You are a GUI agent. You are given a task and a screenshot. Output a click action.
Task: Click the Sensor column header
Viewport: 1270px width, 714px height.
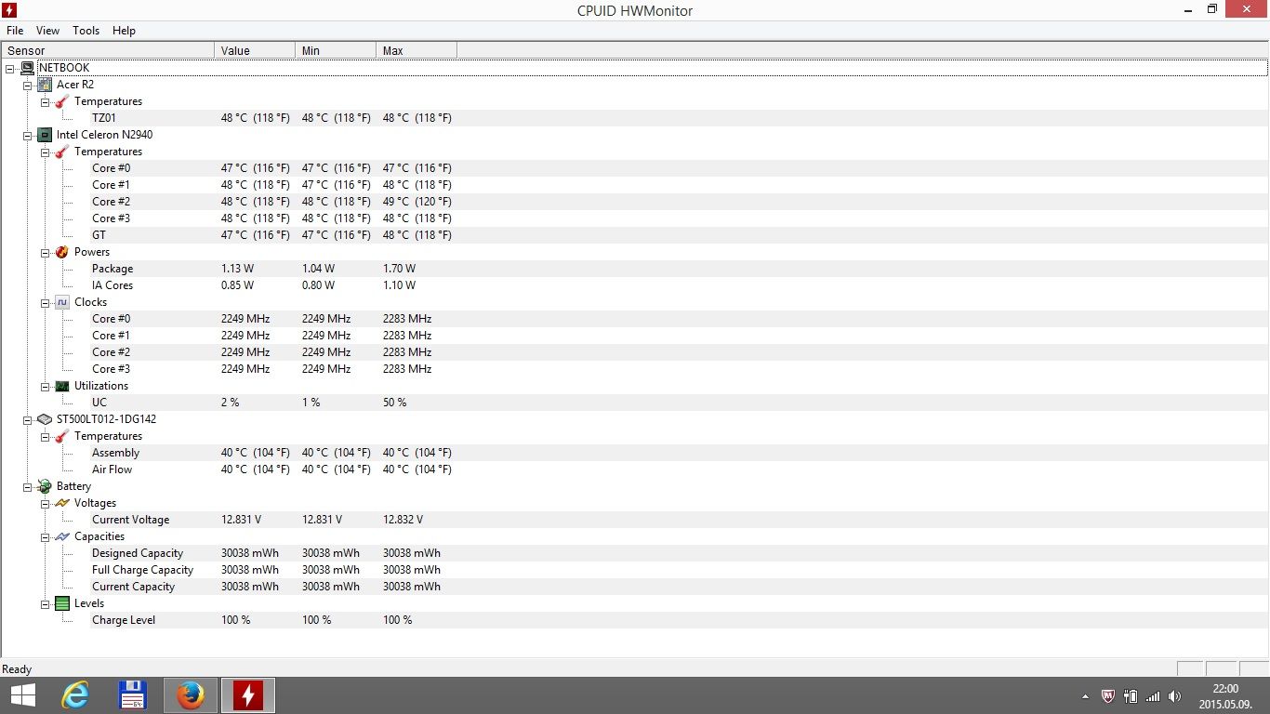click(108, 50)
